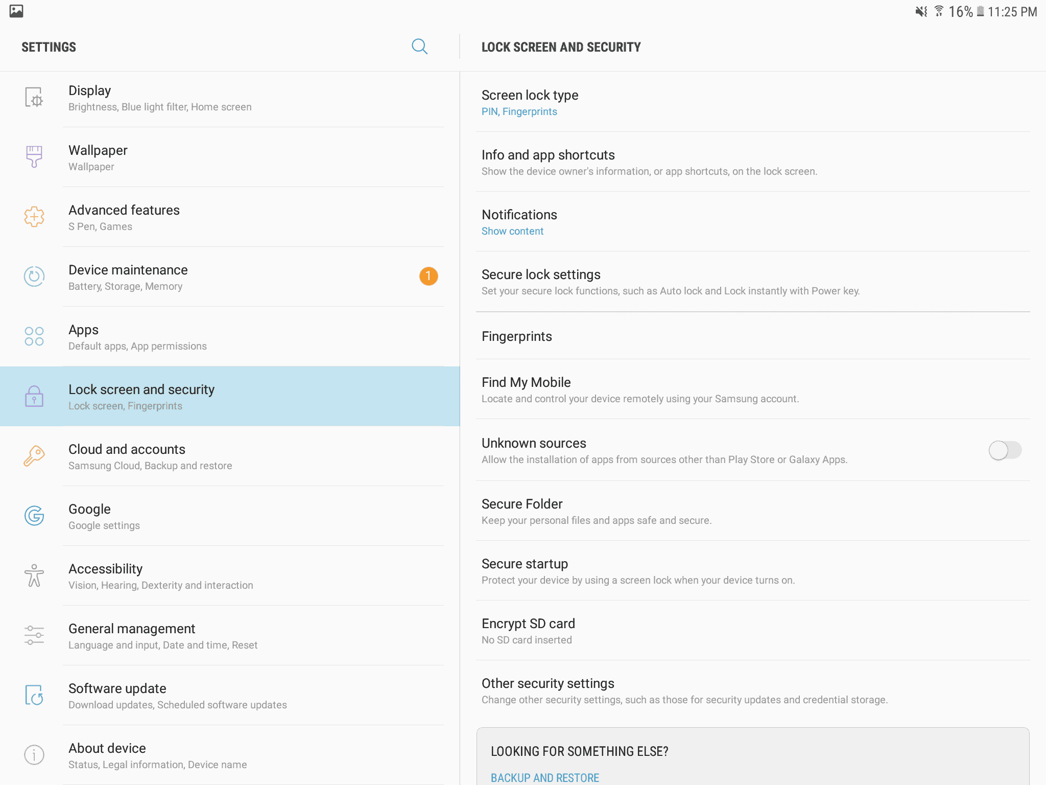The width and height of the screenshot is (1046, 785).
Task: Click the Google settings icon
Action: tap(33, 515)
